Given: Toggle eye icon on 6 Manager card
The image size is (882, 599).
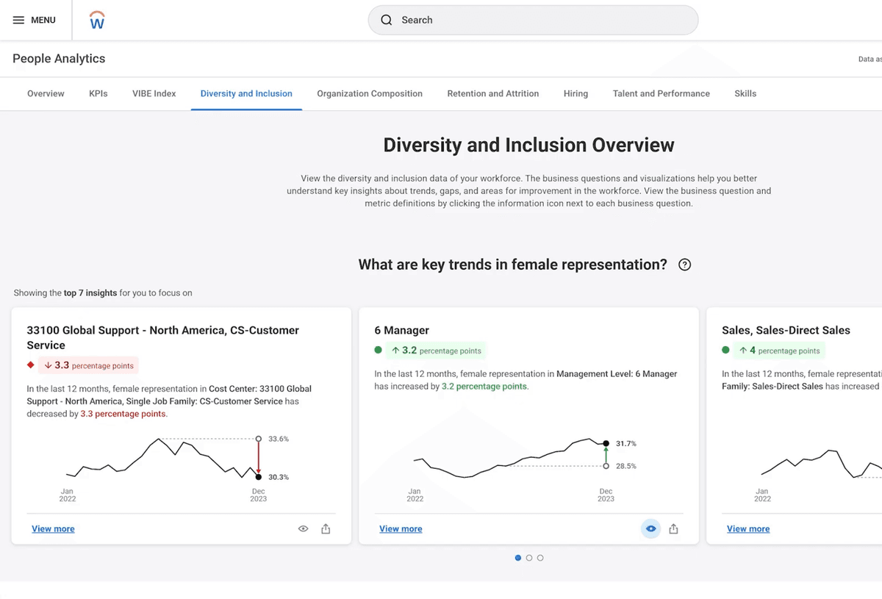Looking at the screenshot, I should point(650,528).
